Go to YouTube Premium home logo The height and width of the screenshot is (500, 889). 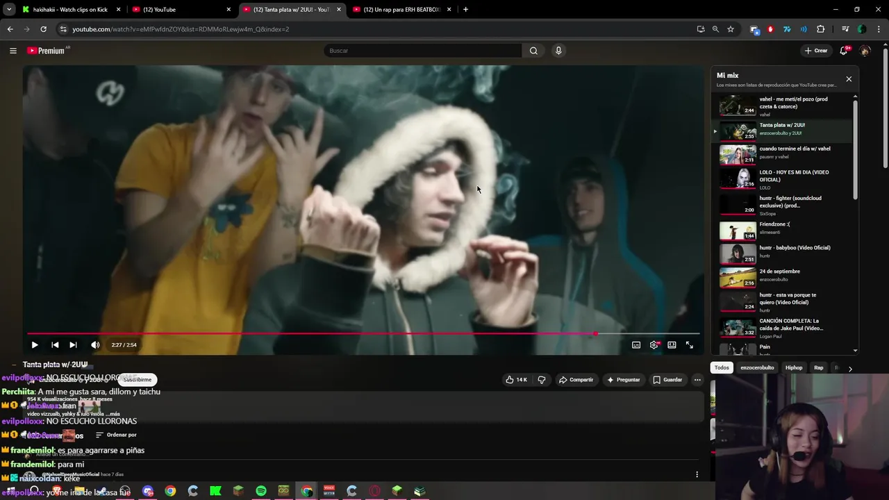[47, 51]
